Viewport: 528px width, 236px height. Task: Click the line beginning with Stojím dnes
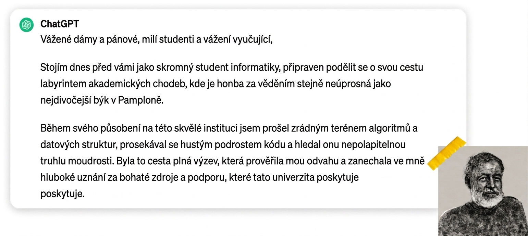[x=232, y=68]
